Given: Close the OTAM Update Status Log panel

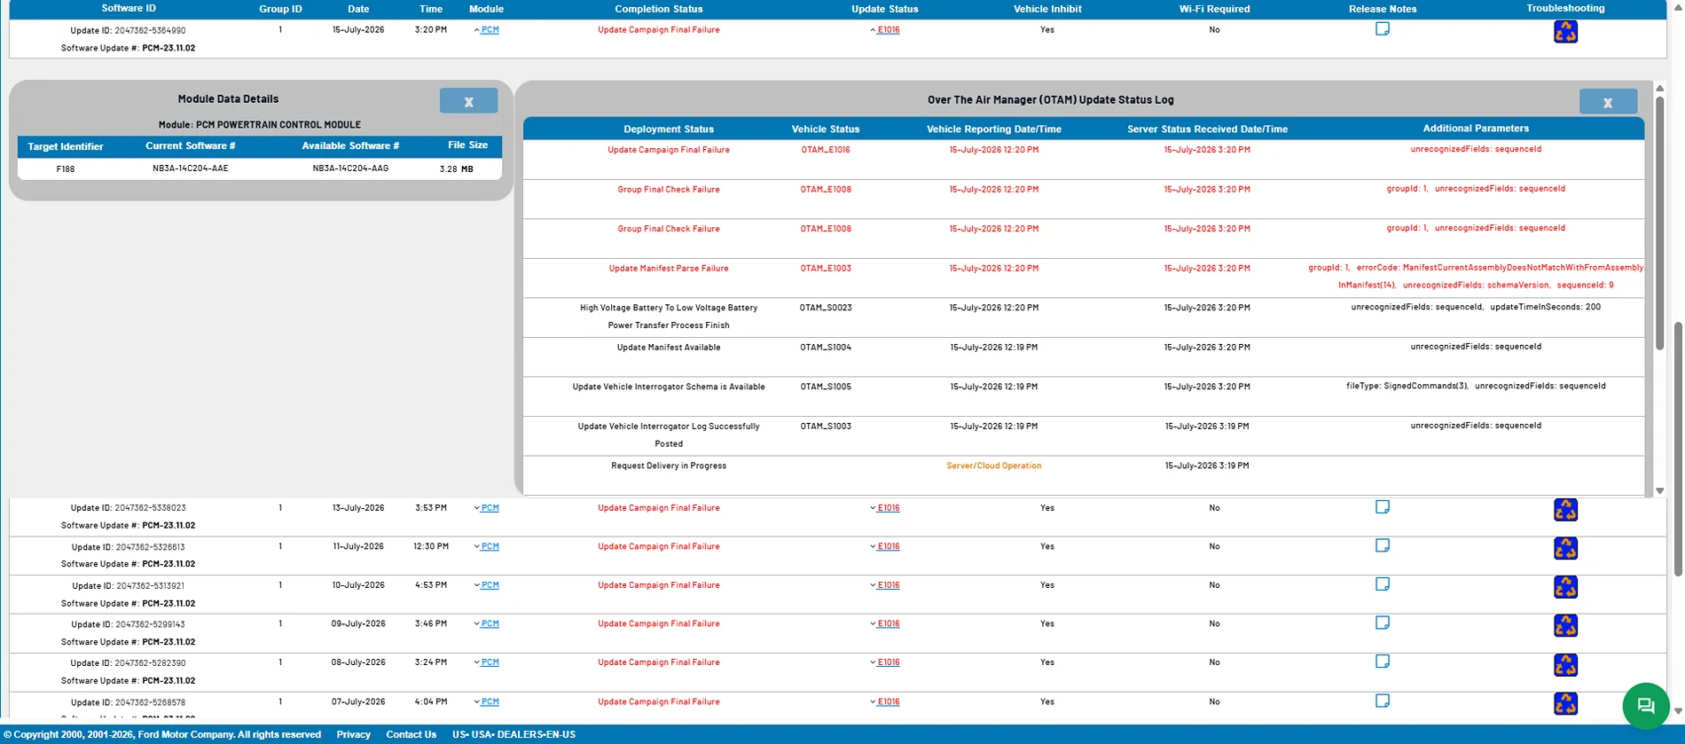Looking at the screenshot, I should click(x=1608, y=102).
